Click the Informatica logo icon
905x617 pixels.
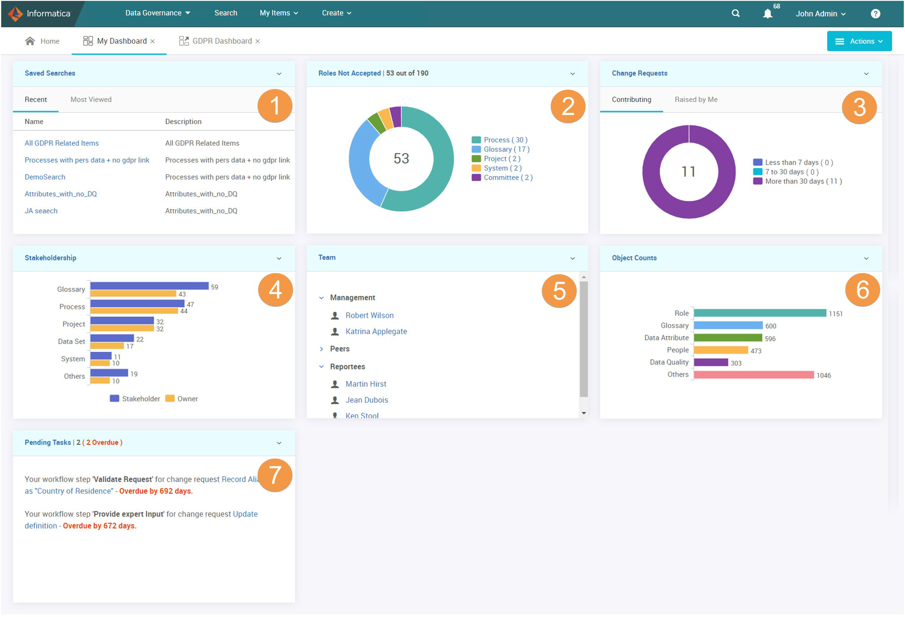click(14, 13)
